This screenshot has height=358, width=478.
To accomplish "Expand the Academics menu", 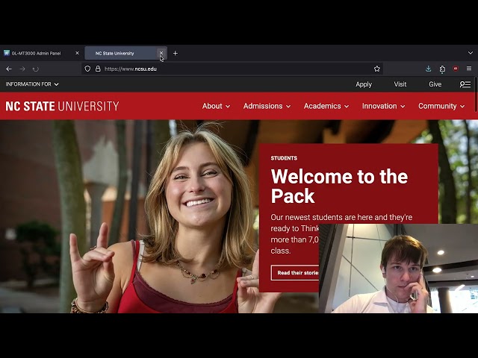I will click(326, 106).
